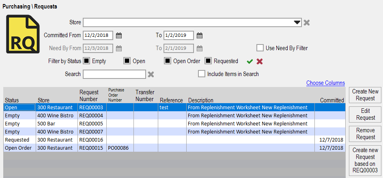
Task: Click into the Search text field
Action: tap(114, 74)
